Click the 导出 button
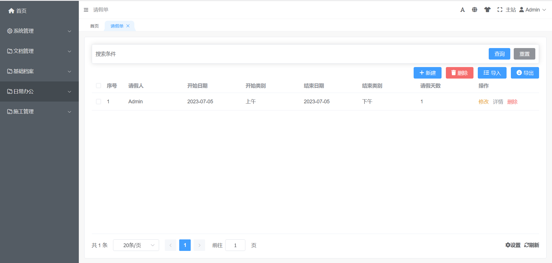Screen dimensions: 552x263 click(x=525, y=73)
